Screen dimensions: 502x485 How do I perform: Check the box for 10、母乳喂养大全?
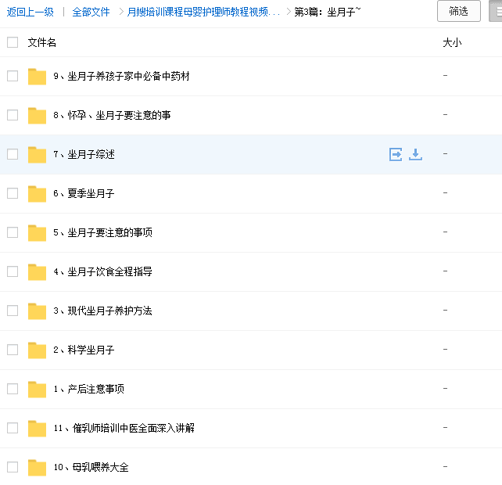click(x=13, y=467)
